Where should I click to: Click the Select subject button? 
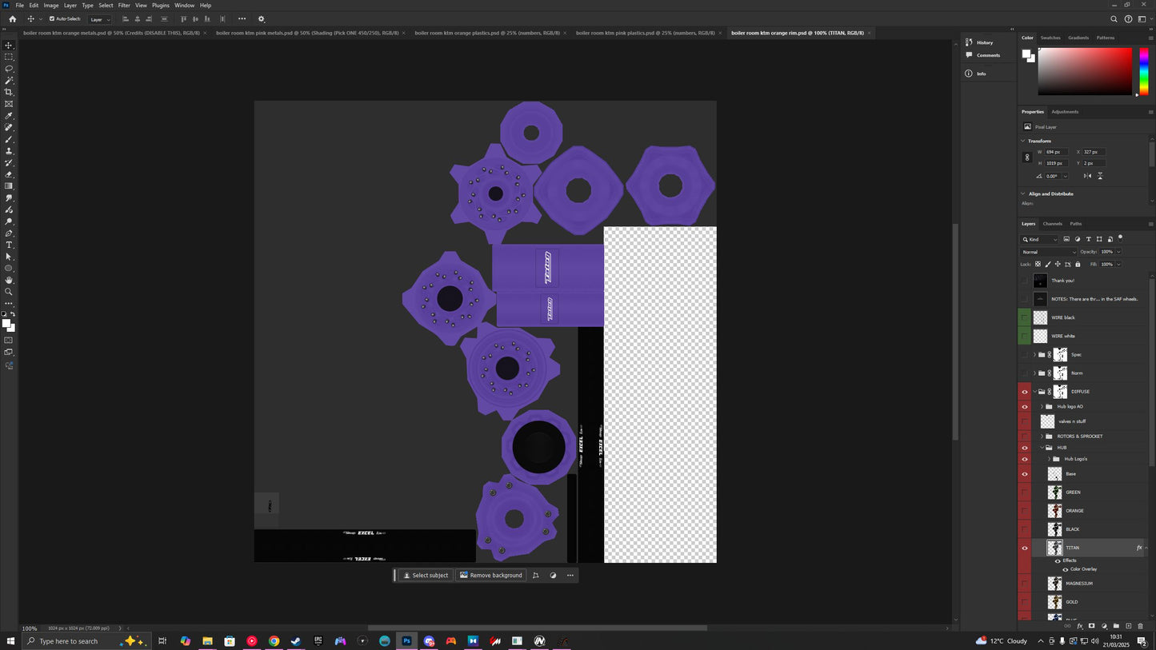(x=425, y=575)
